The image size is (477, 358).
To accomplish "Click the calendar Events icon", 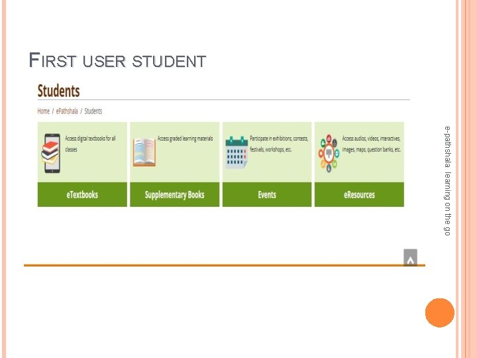I will 237,152.
